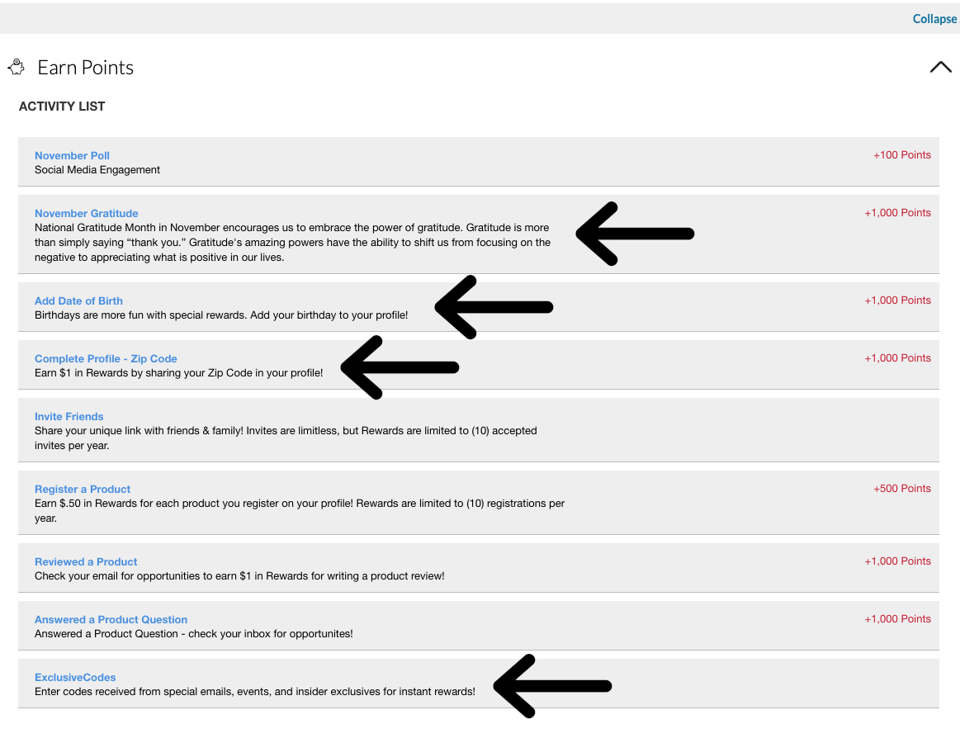
Task: Open the Reviewed a Product activity
Action: tap(86, 561)
